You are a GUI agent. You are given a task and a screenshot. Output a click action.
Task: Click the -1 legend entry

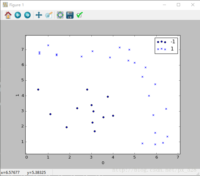(x=166, y=42)
